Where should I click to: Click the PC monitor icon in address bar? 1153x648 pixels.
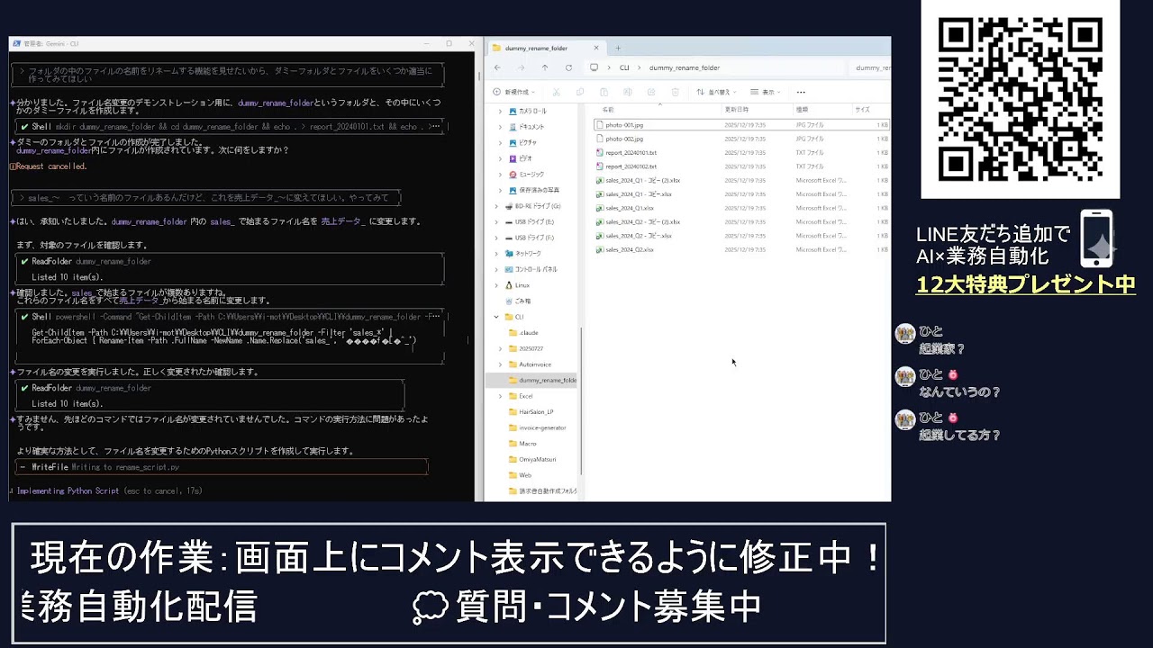click(594, 67)
